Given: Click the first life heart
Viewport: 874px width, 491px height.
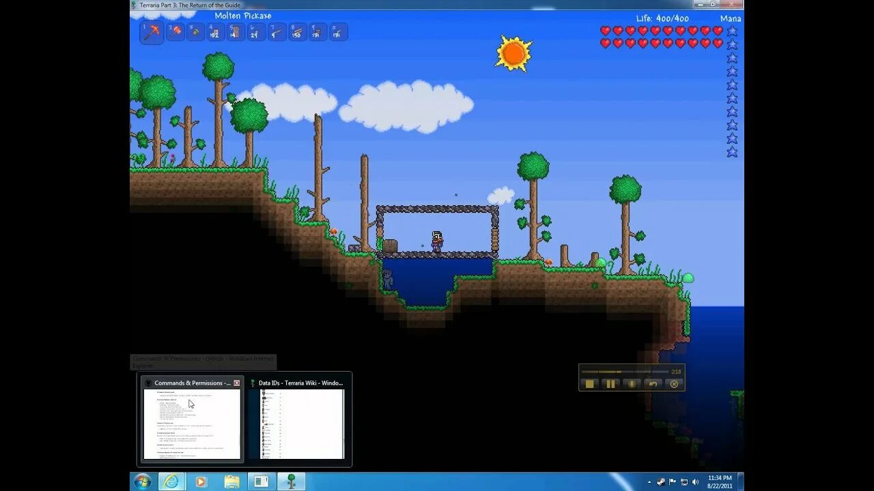Looking at the screenshot, I should coord(606,31).
